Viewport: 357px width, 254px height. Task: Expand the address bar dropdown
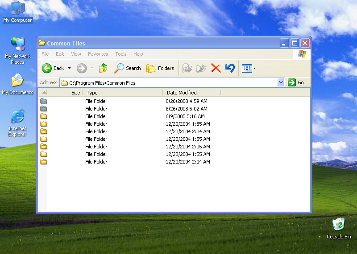281,82
